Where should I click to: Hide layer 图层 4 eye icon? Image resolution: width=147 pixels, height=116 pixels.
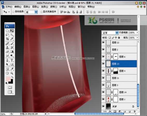pyautogui.click(x=103, y=71)
